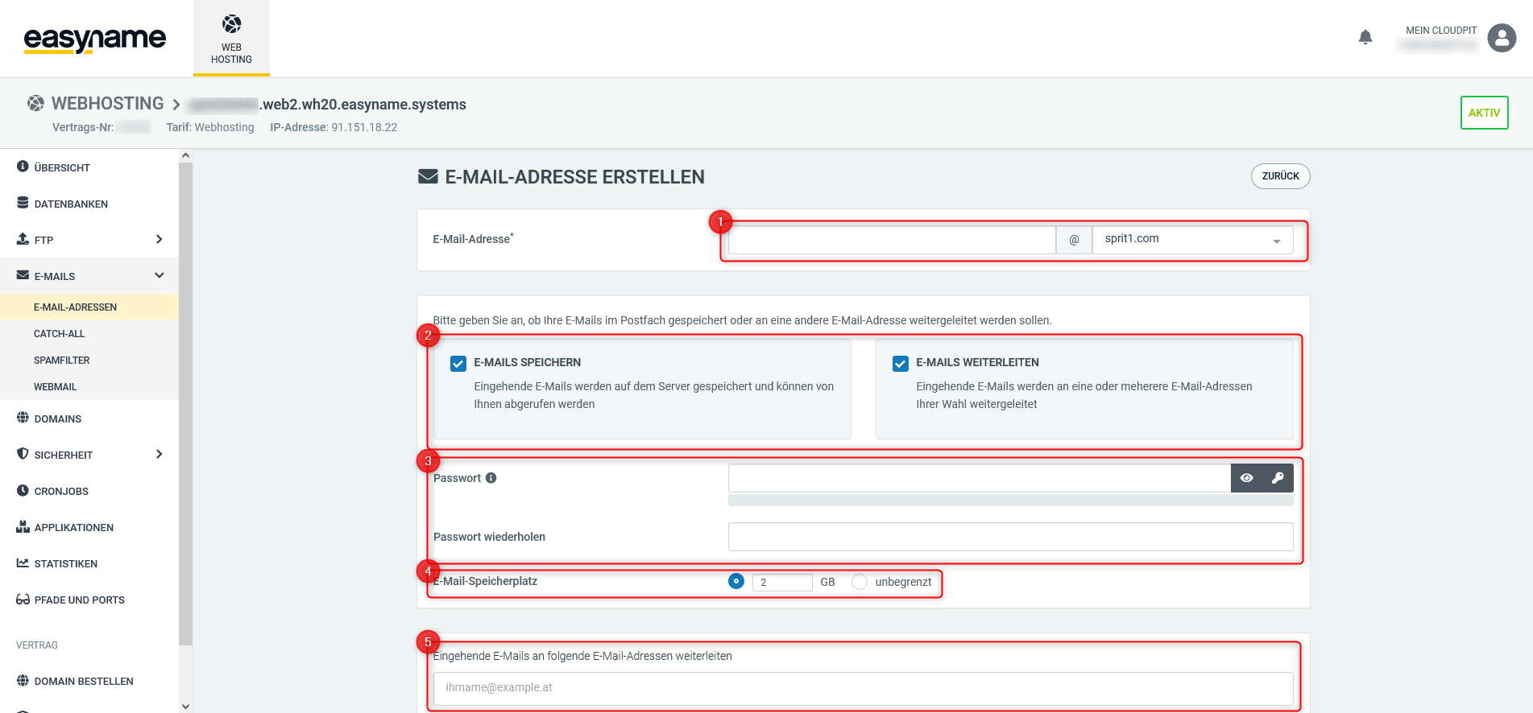Show password using the eye icon
Screen dimensions: 1533x713
click(x=1246, y=478)
